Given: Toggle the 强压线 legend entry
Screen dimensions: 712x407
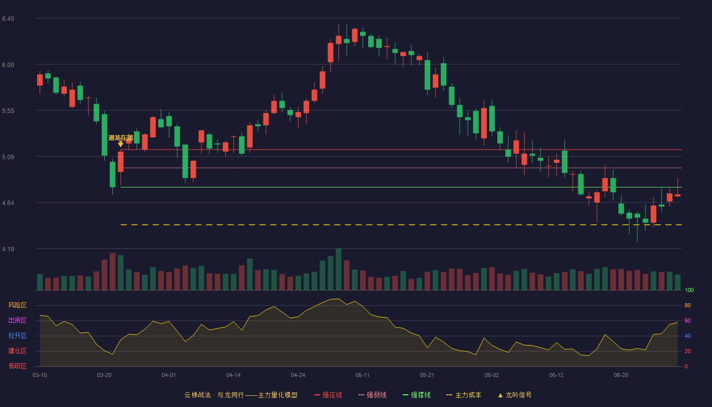Looking at the screenshot, I should 328,395.
